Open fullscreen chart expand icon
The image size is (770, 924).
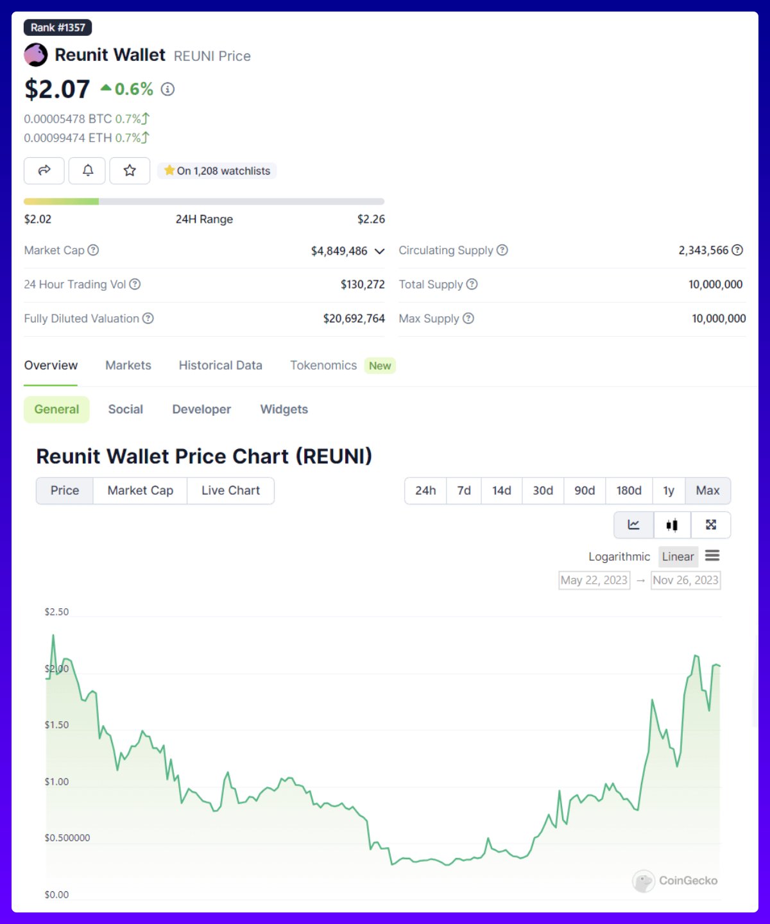711,525
